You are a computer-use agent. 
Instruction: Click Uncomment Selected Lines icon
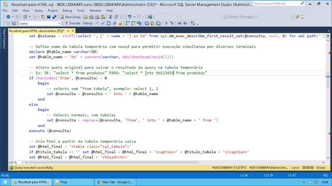(x=172, y=23)
